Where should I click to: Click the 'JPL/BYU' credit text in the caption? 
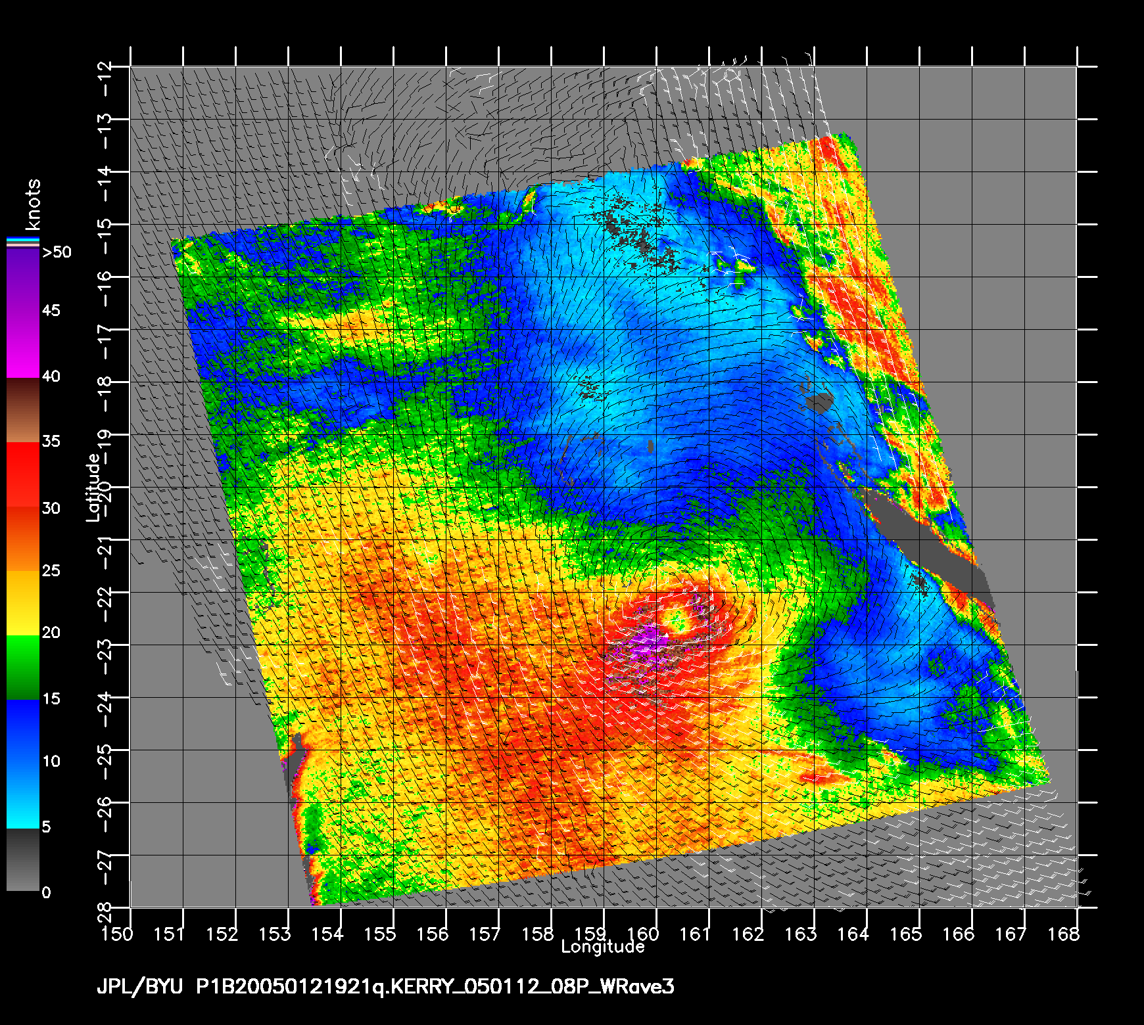click(x=139, y=987)
